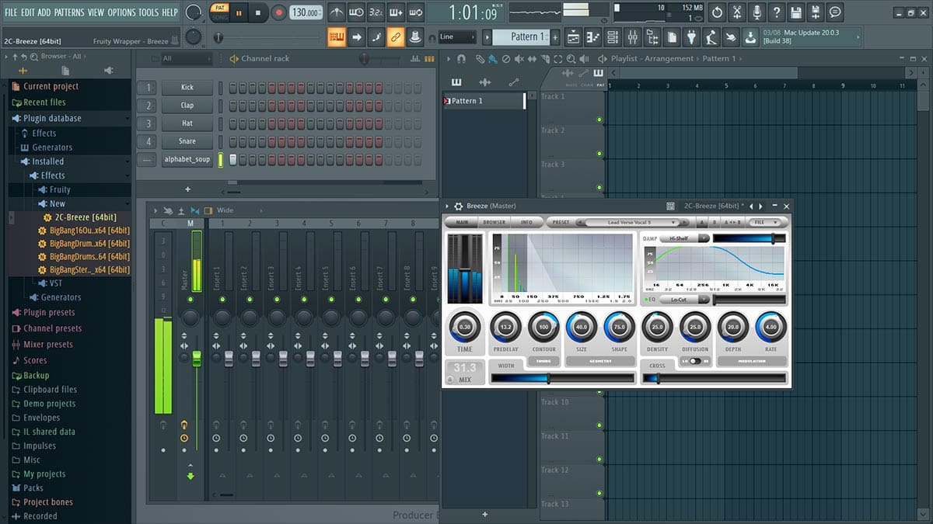Toggle Insert 1 mixer track green LED

(222, 299)
